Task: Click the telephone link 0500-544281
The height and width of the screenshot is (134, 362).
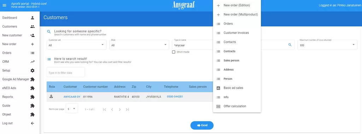Action: pyautogui.click(x=175, y=97)
